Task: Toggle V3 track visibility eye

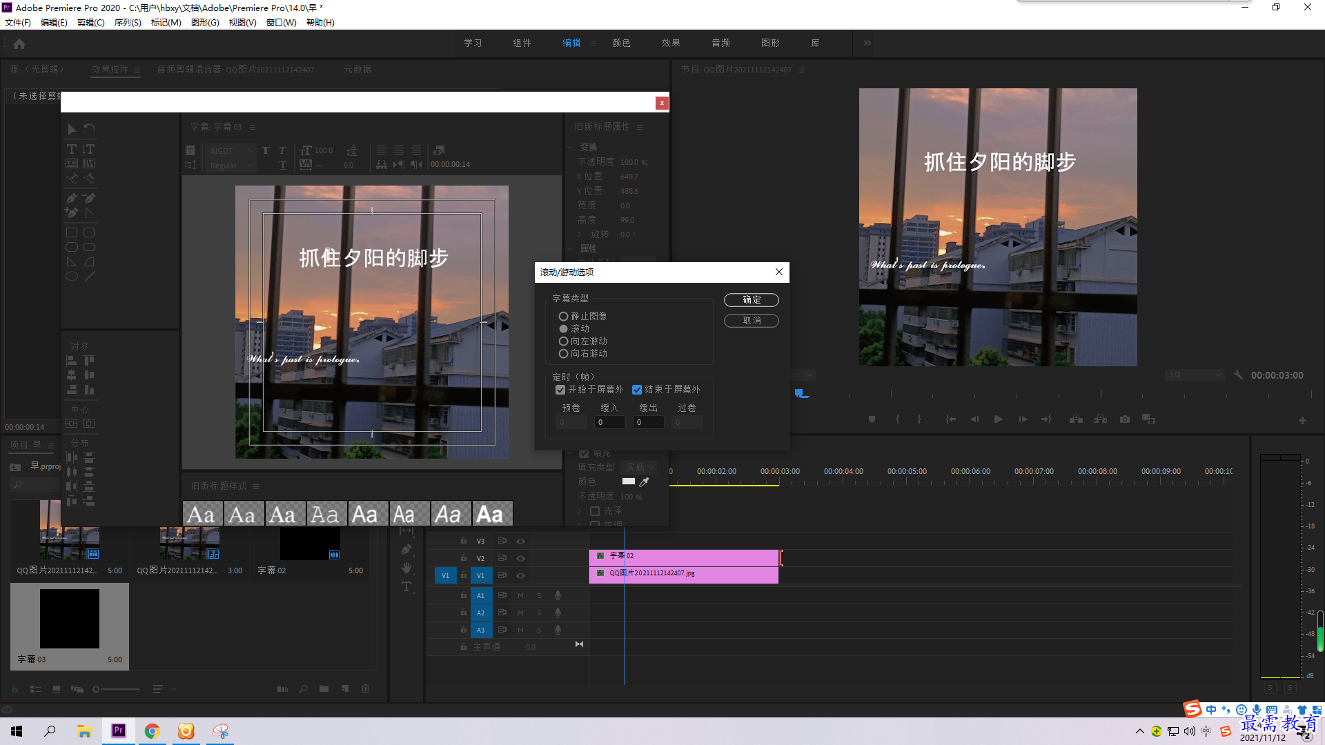Action: point(521,541)
